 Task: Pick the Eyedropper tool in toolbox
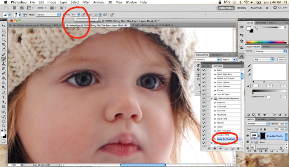point(4,49)
